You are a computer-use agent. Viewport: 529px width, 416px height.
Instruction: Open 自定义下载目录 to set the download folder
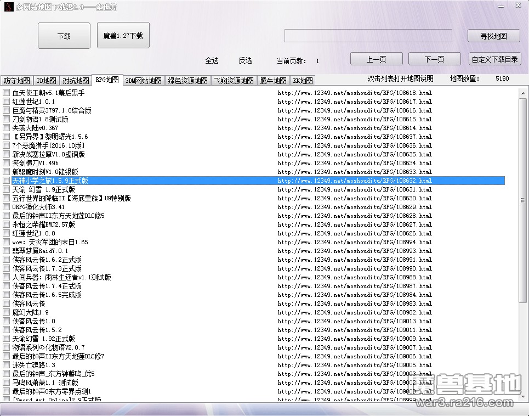click(x=495, y=59)
